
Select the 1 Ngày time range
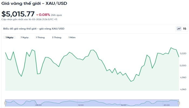tap(10, 38)
